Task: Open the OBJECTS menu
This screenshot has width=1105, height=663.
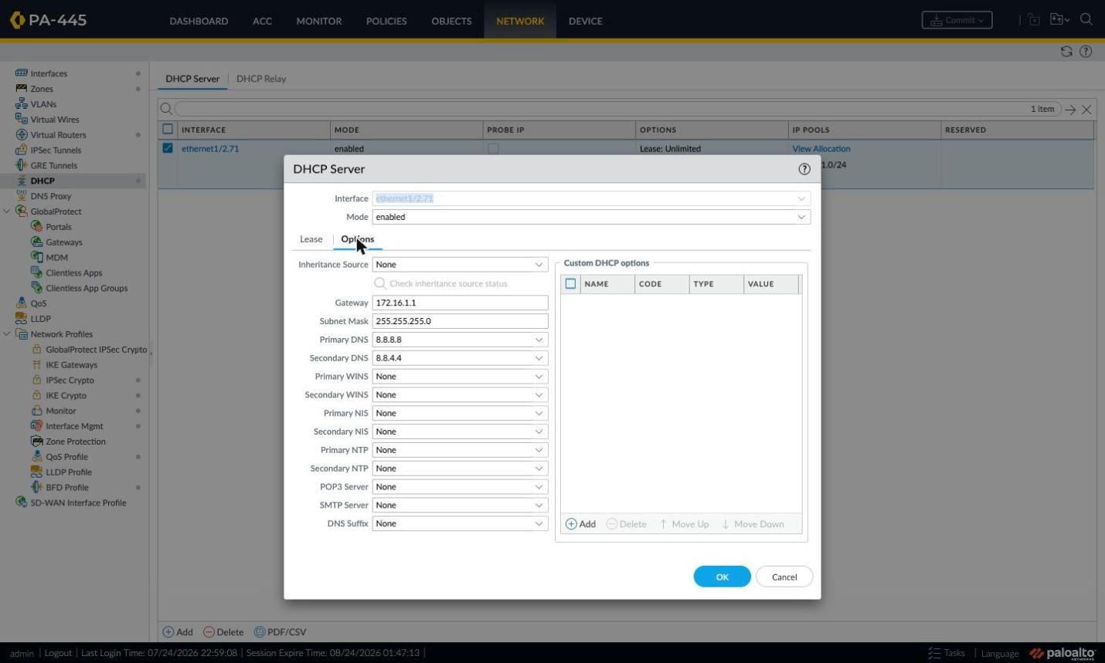Action: (451, 21)
